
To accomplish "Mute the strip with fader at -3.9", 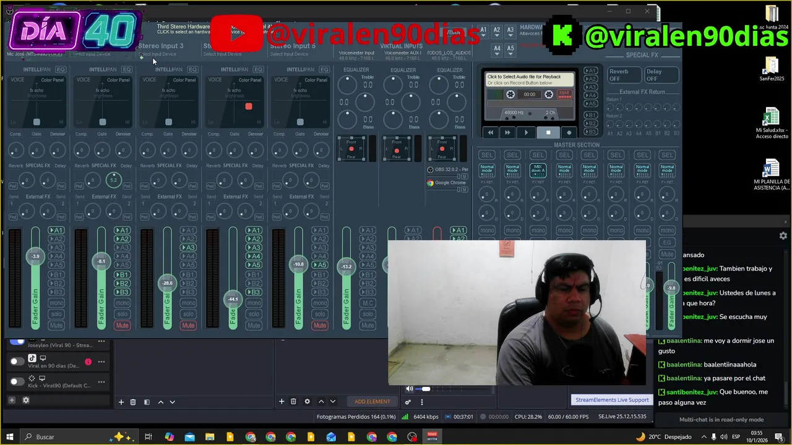I will click(56, 325).
